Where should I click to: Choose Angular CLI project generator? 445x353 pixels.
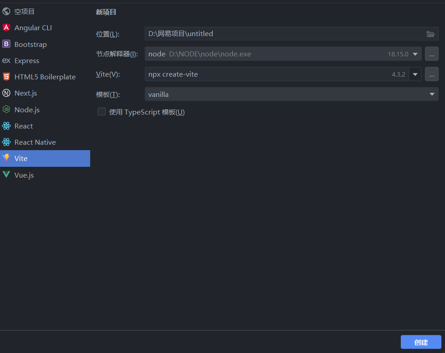point(45,28)
